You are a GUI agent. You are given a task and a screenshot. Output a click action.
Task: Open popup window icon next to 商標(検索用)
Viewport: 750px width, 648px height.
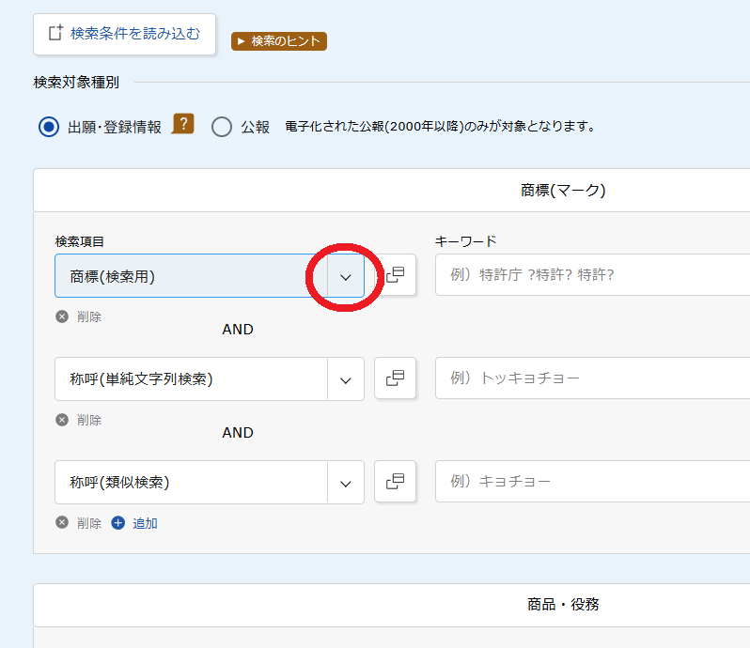click(x=395, y=275)
